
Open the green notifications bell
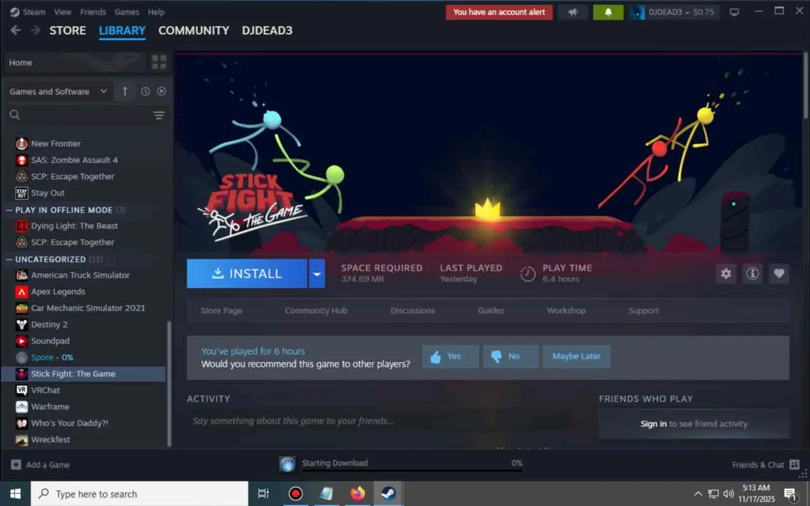pyautogui.click(x=608, y=12)
